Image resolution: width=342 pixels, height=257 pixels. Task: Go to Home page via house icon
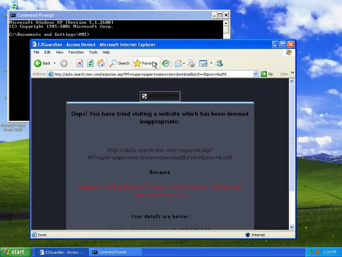pos(101,63)
